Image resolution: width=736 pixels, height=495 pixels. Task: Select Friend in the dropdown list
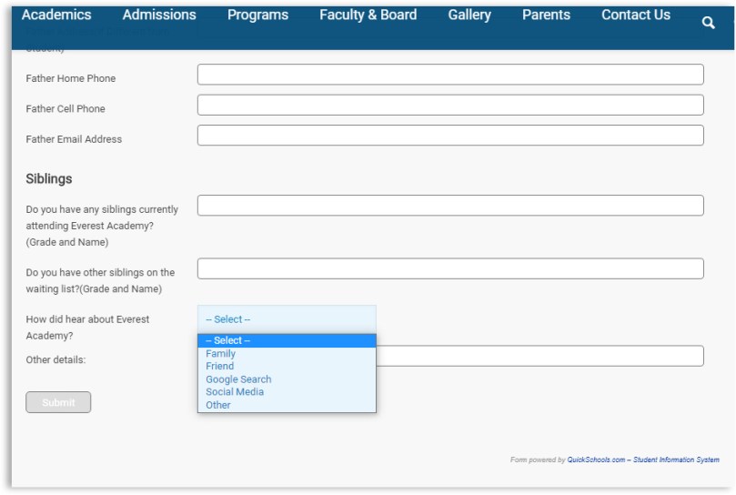click(x=220, y=366)
